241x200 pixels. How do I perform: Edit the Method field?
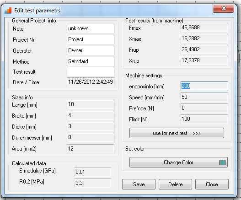tap(91, 61)
